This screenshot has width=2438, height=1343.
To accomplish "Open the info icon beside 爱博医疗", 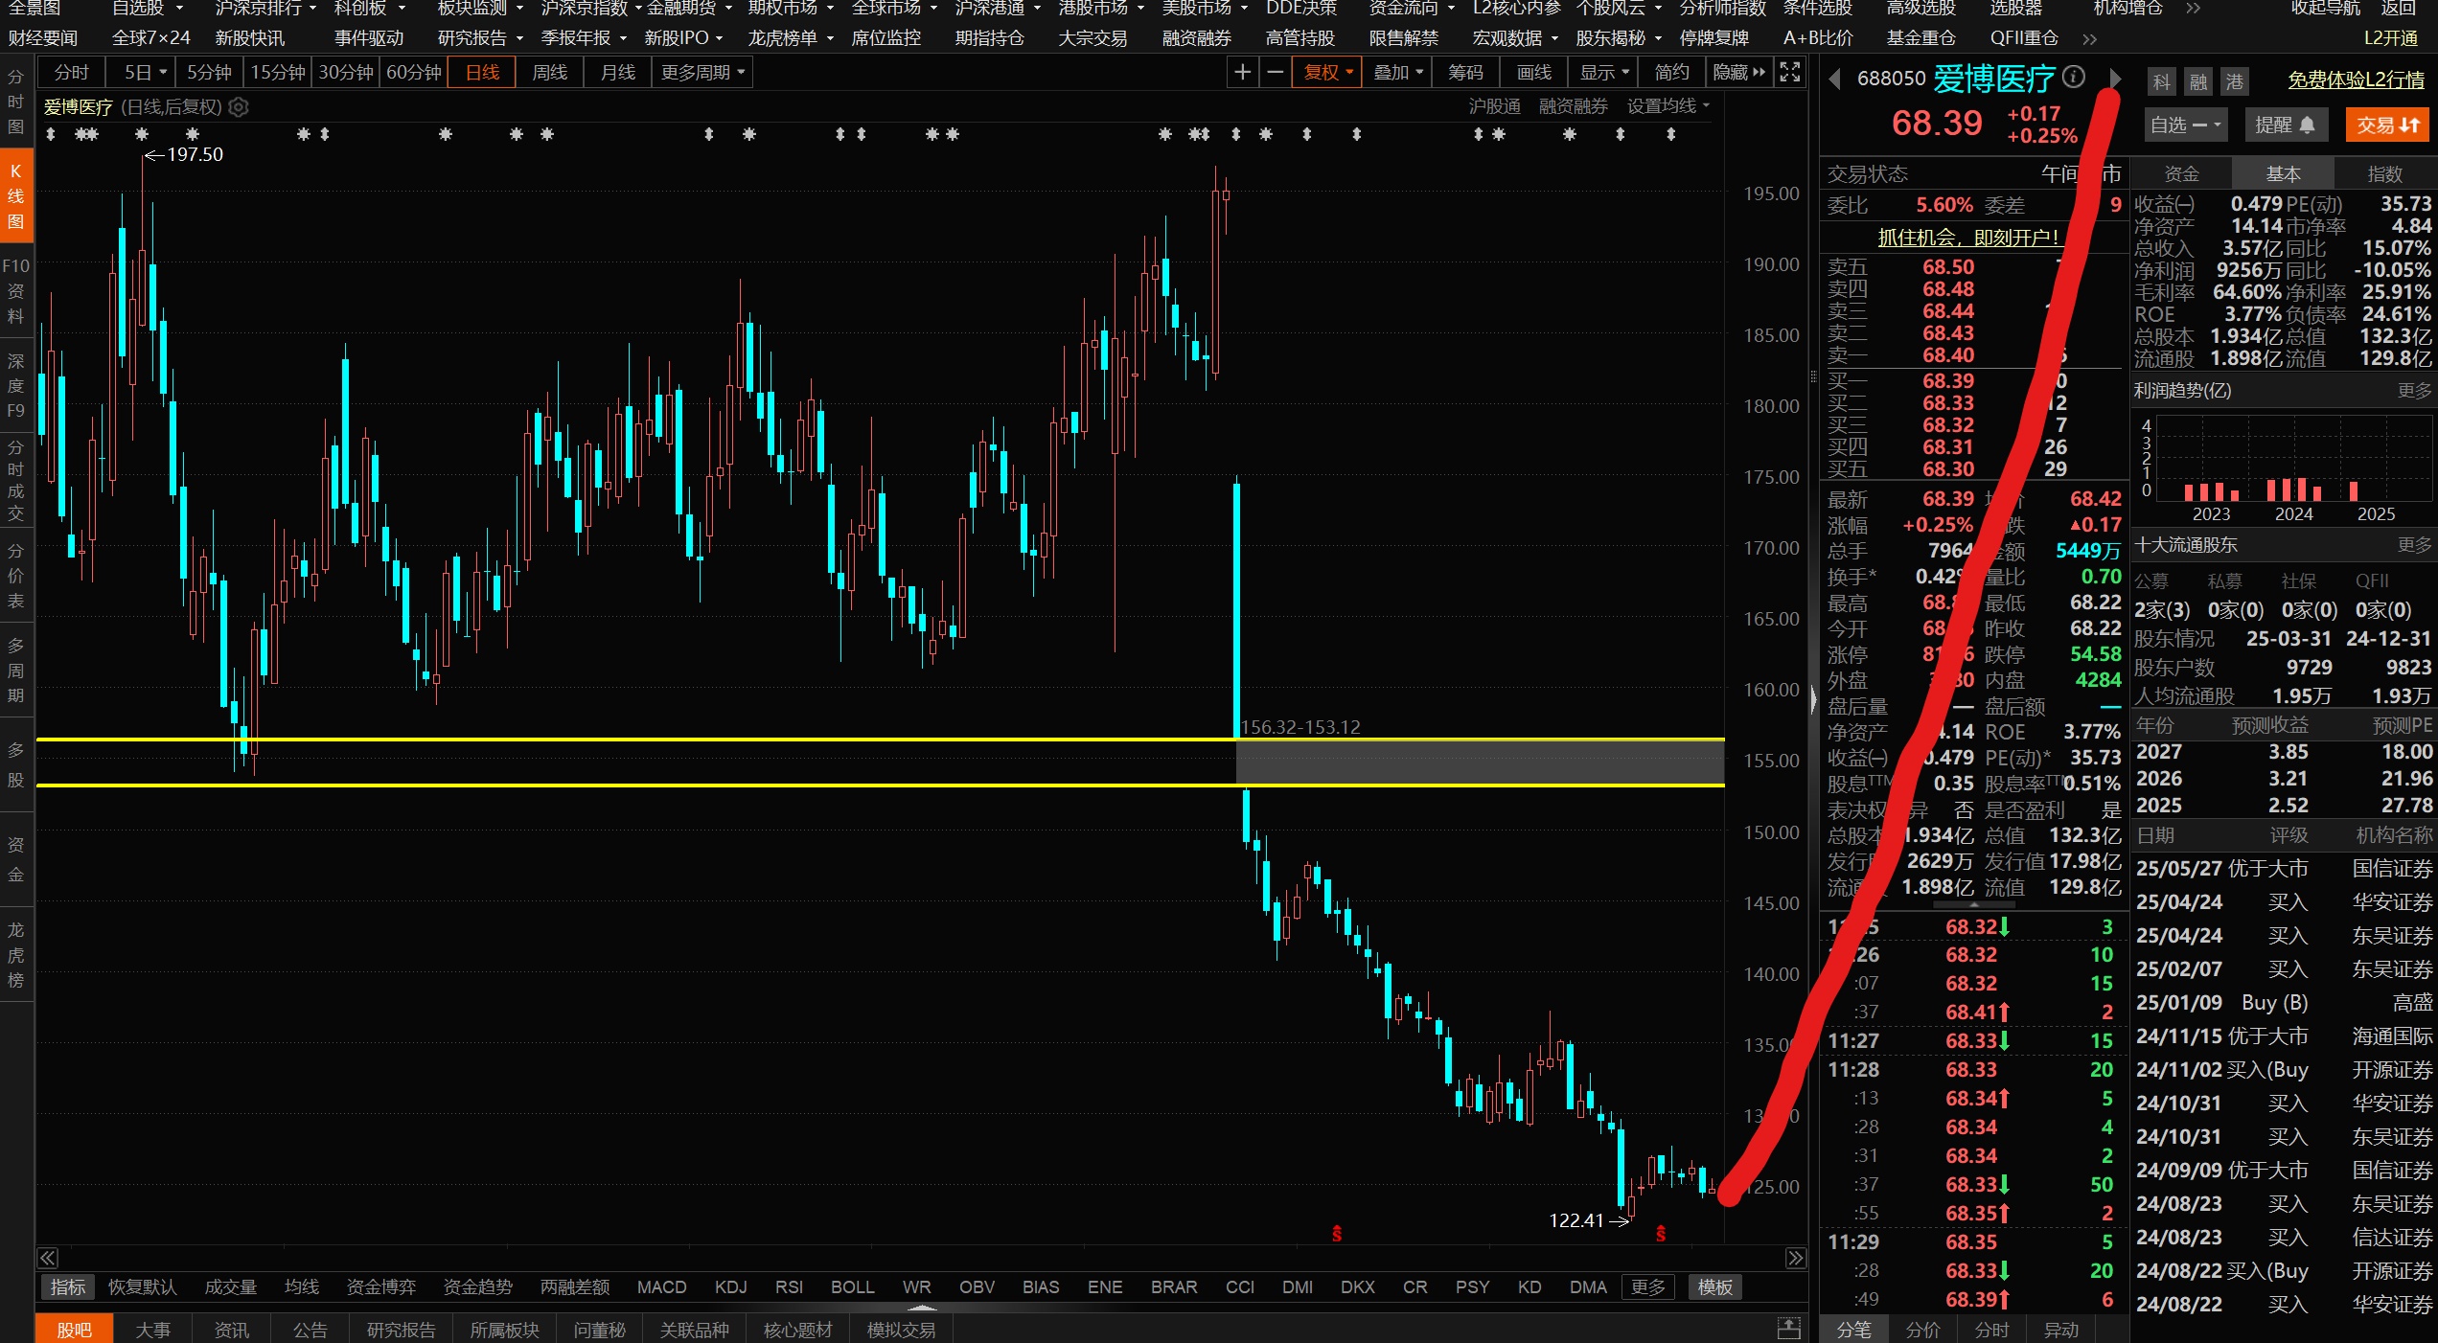I will coord(2073,77).
